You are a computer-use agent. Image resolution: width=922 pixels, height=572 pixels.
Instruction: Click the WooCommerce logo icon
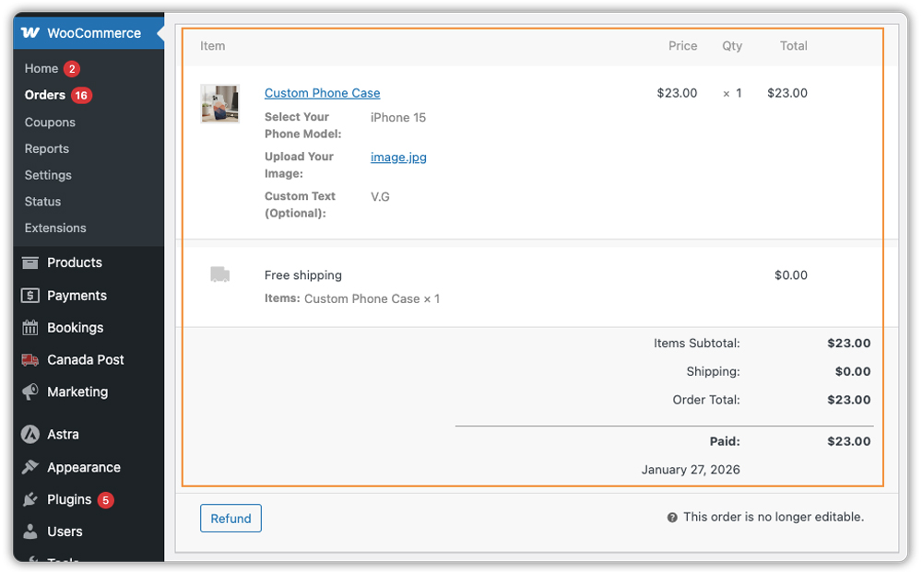point(30,33)
